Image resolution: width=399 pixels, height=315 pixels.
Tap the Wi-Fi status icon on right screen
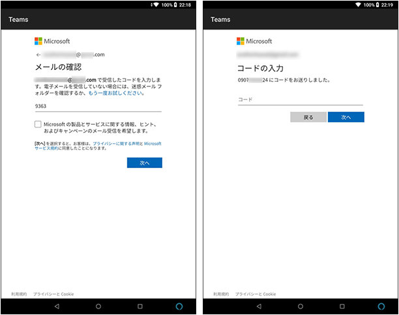point(359,5)
